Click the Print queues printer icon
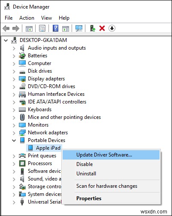This screenshot has width=172, height=216. 22,156
